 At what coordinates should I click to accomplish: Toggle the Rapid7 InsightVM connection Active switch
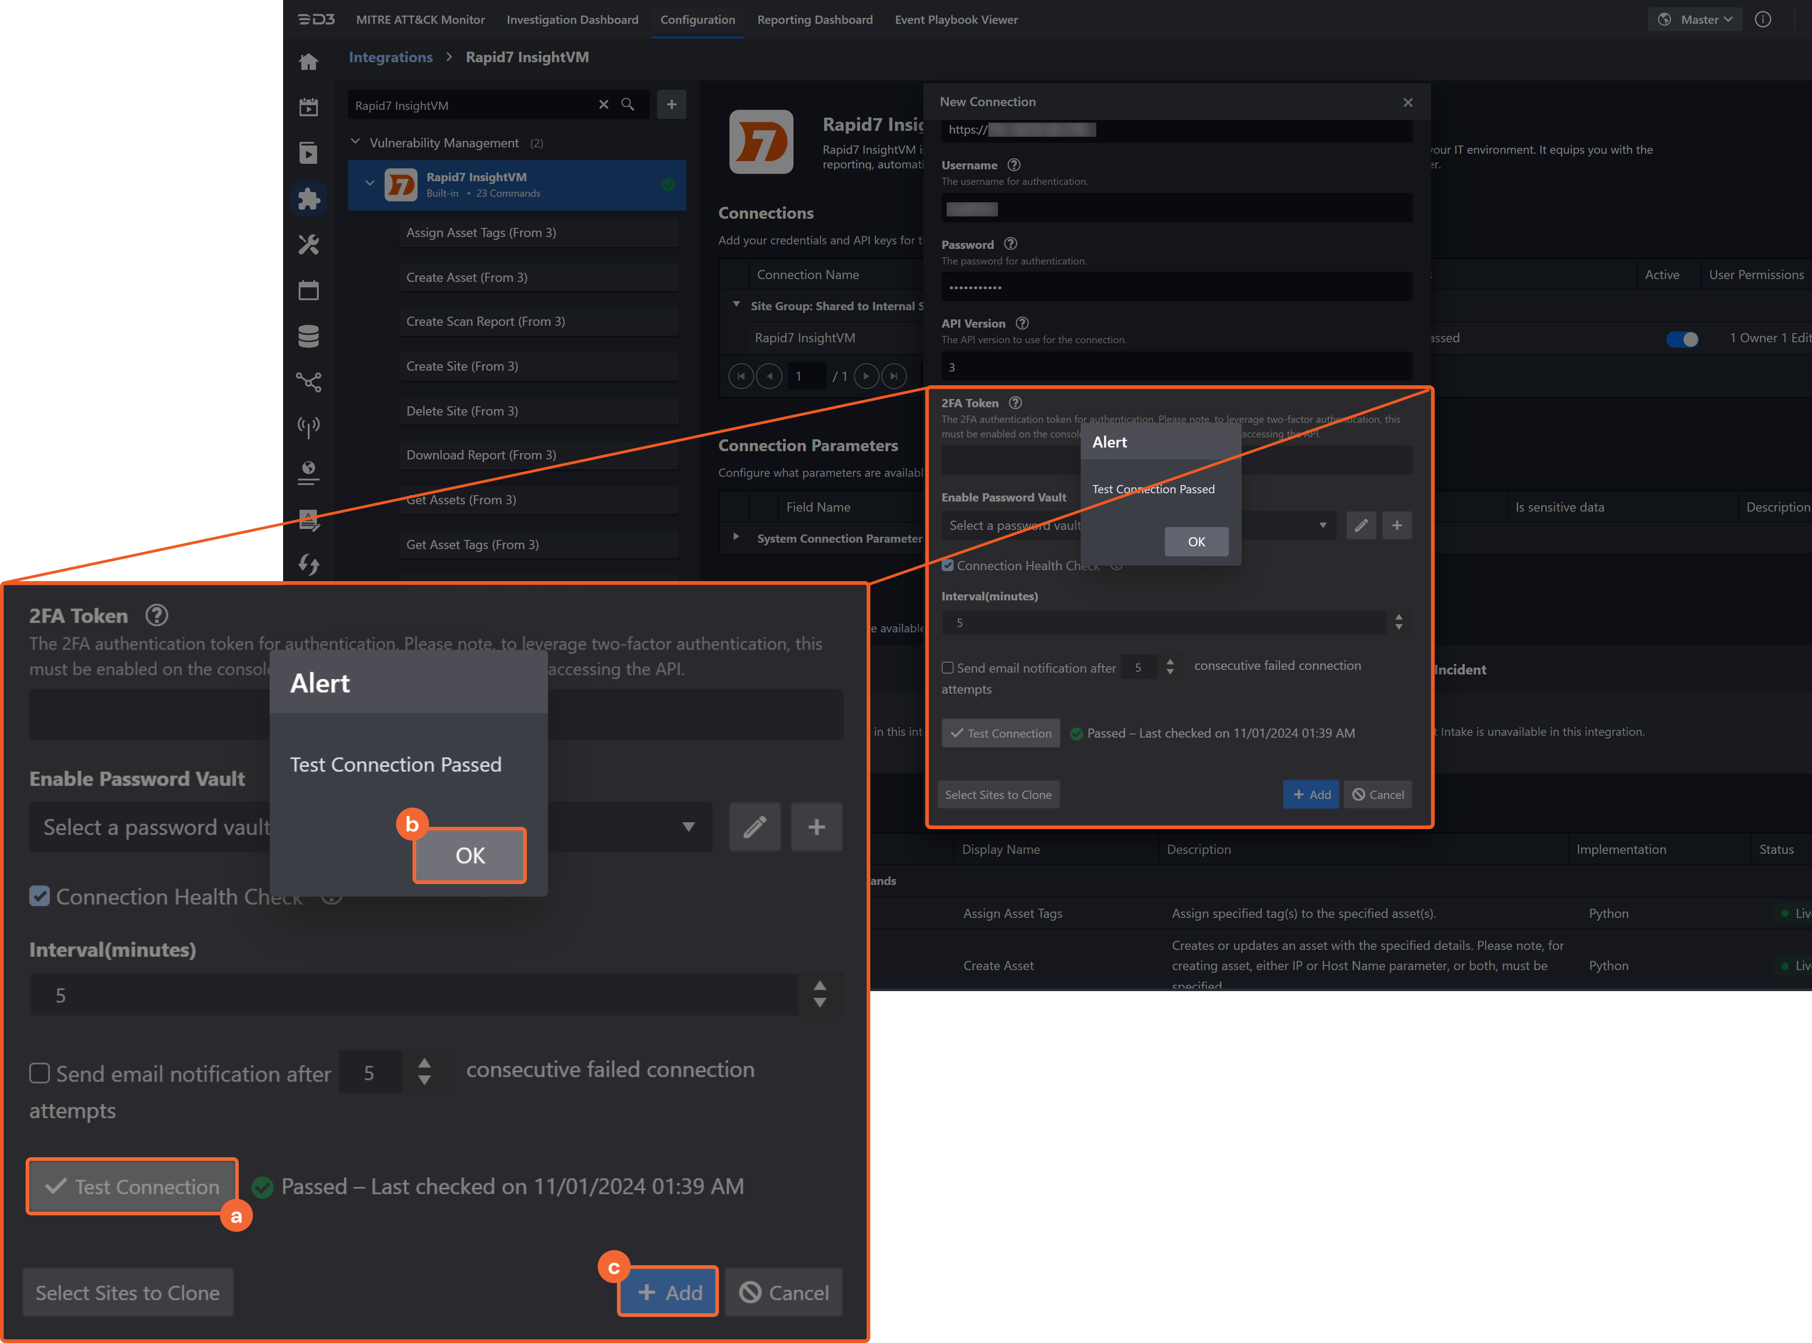1681,339
